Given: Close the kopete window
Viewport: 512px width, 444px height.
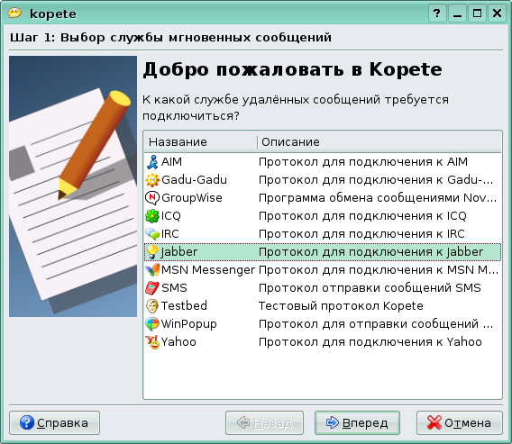Looking at the screenshot, I should 498,13.
